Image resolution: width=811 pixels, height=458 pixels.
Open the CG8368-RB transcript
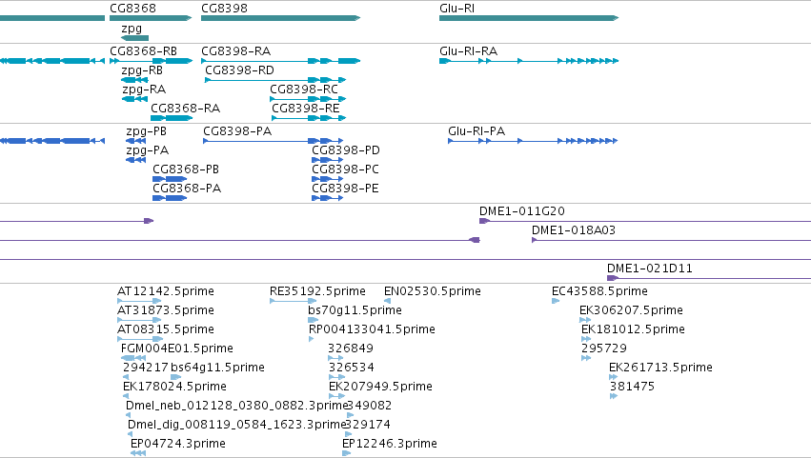(x=151, y=61)
